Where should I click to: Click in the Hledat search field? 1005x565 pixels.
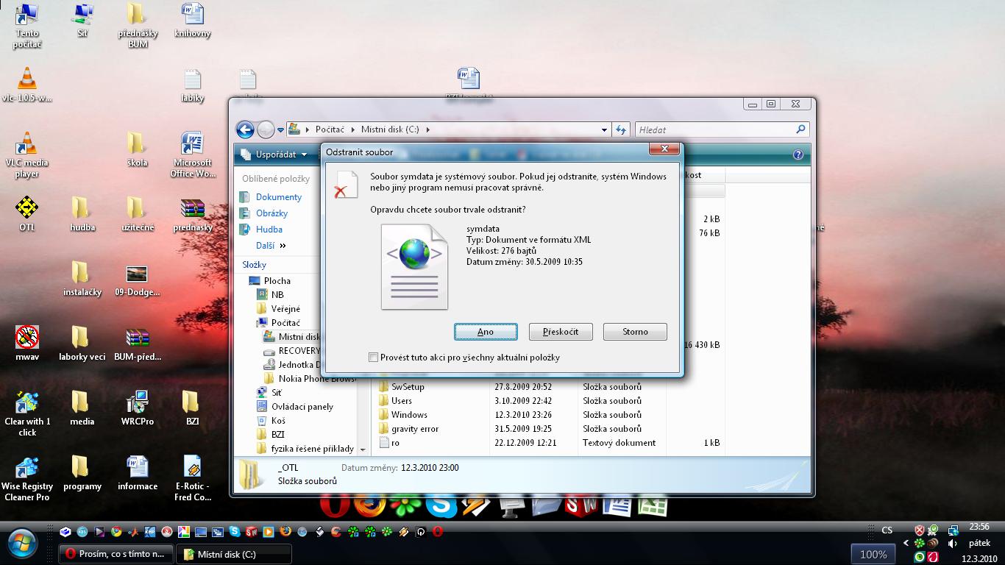(x=714, y=129)
